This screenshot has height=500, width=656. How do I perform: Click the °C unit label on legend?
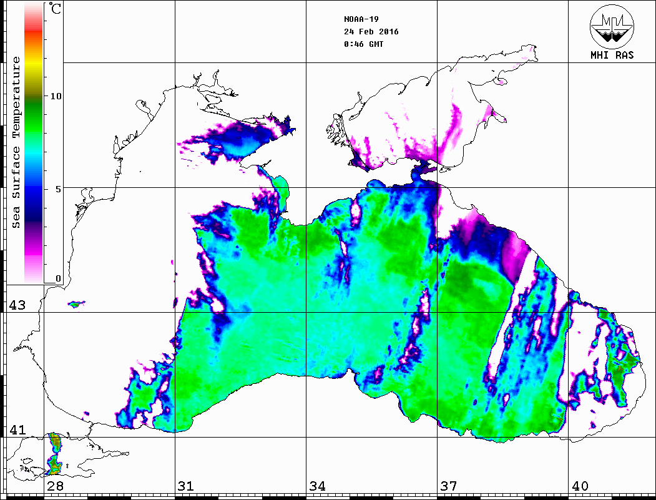click(55, 8)
